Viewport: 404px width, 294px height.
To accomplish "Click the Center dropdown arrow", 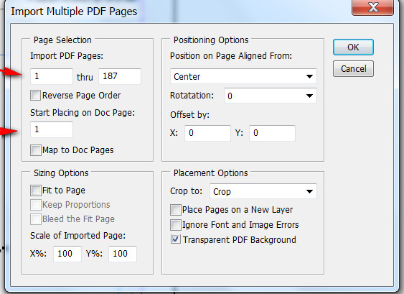I will (309, 76).
